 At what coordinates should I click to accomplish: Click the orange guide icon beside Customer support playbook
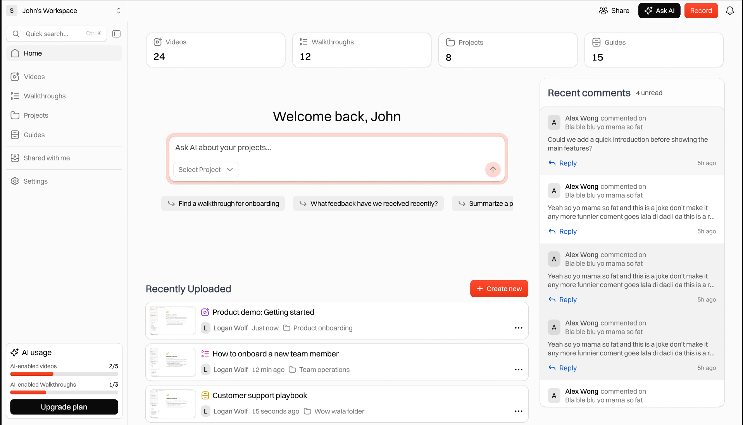(205, 395)
